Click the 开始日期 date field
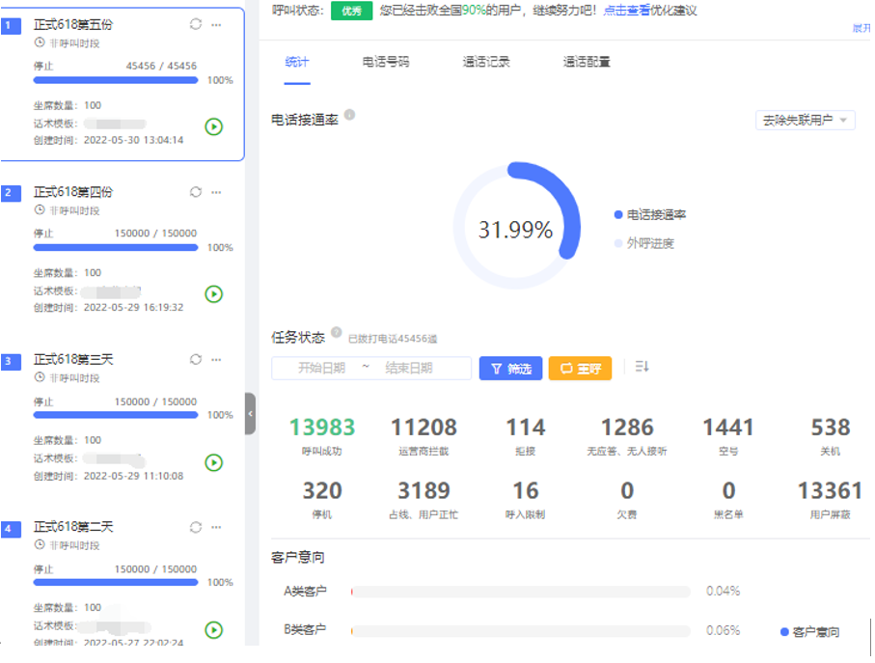Image resolution: width=875 pixels, height=663 pixels. [321, 368]
